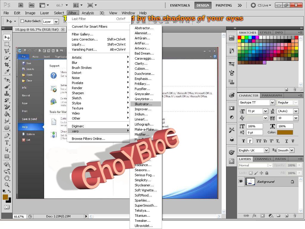305x229 pixels.
Task: Toggle Strikethrough text style
Action: pos(293,141)
